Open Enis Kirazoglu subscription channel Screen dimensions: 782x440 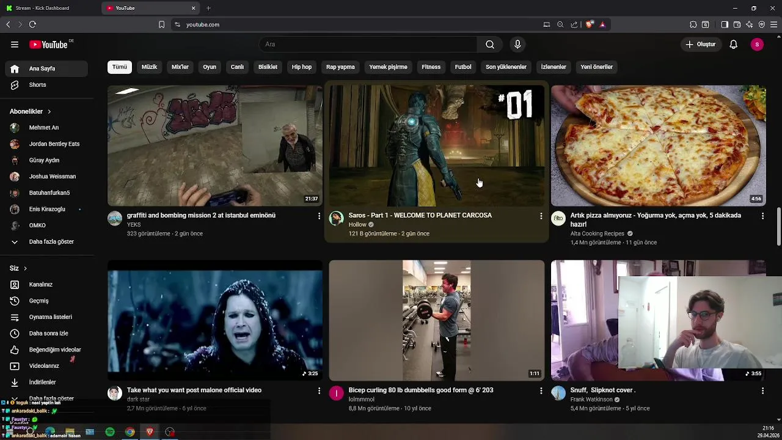(46, 209)
